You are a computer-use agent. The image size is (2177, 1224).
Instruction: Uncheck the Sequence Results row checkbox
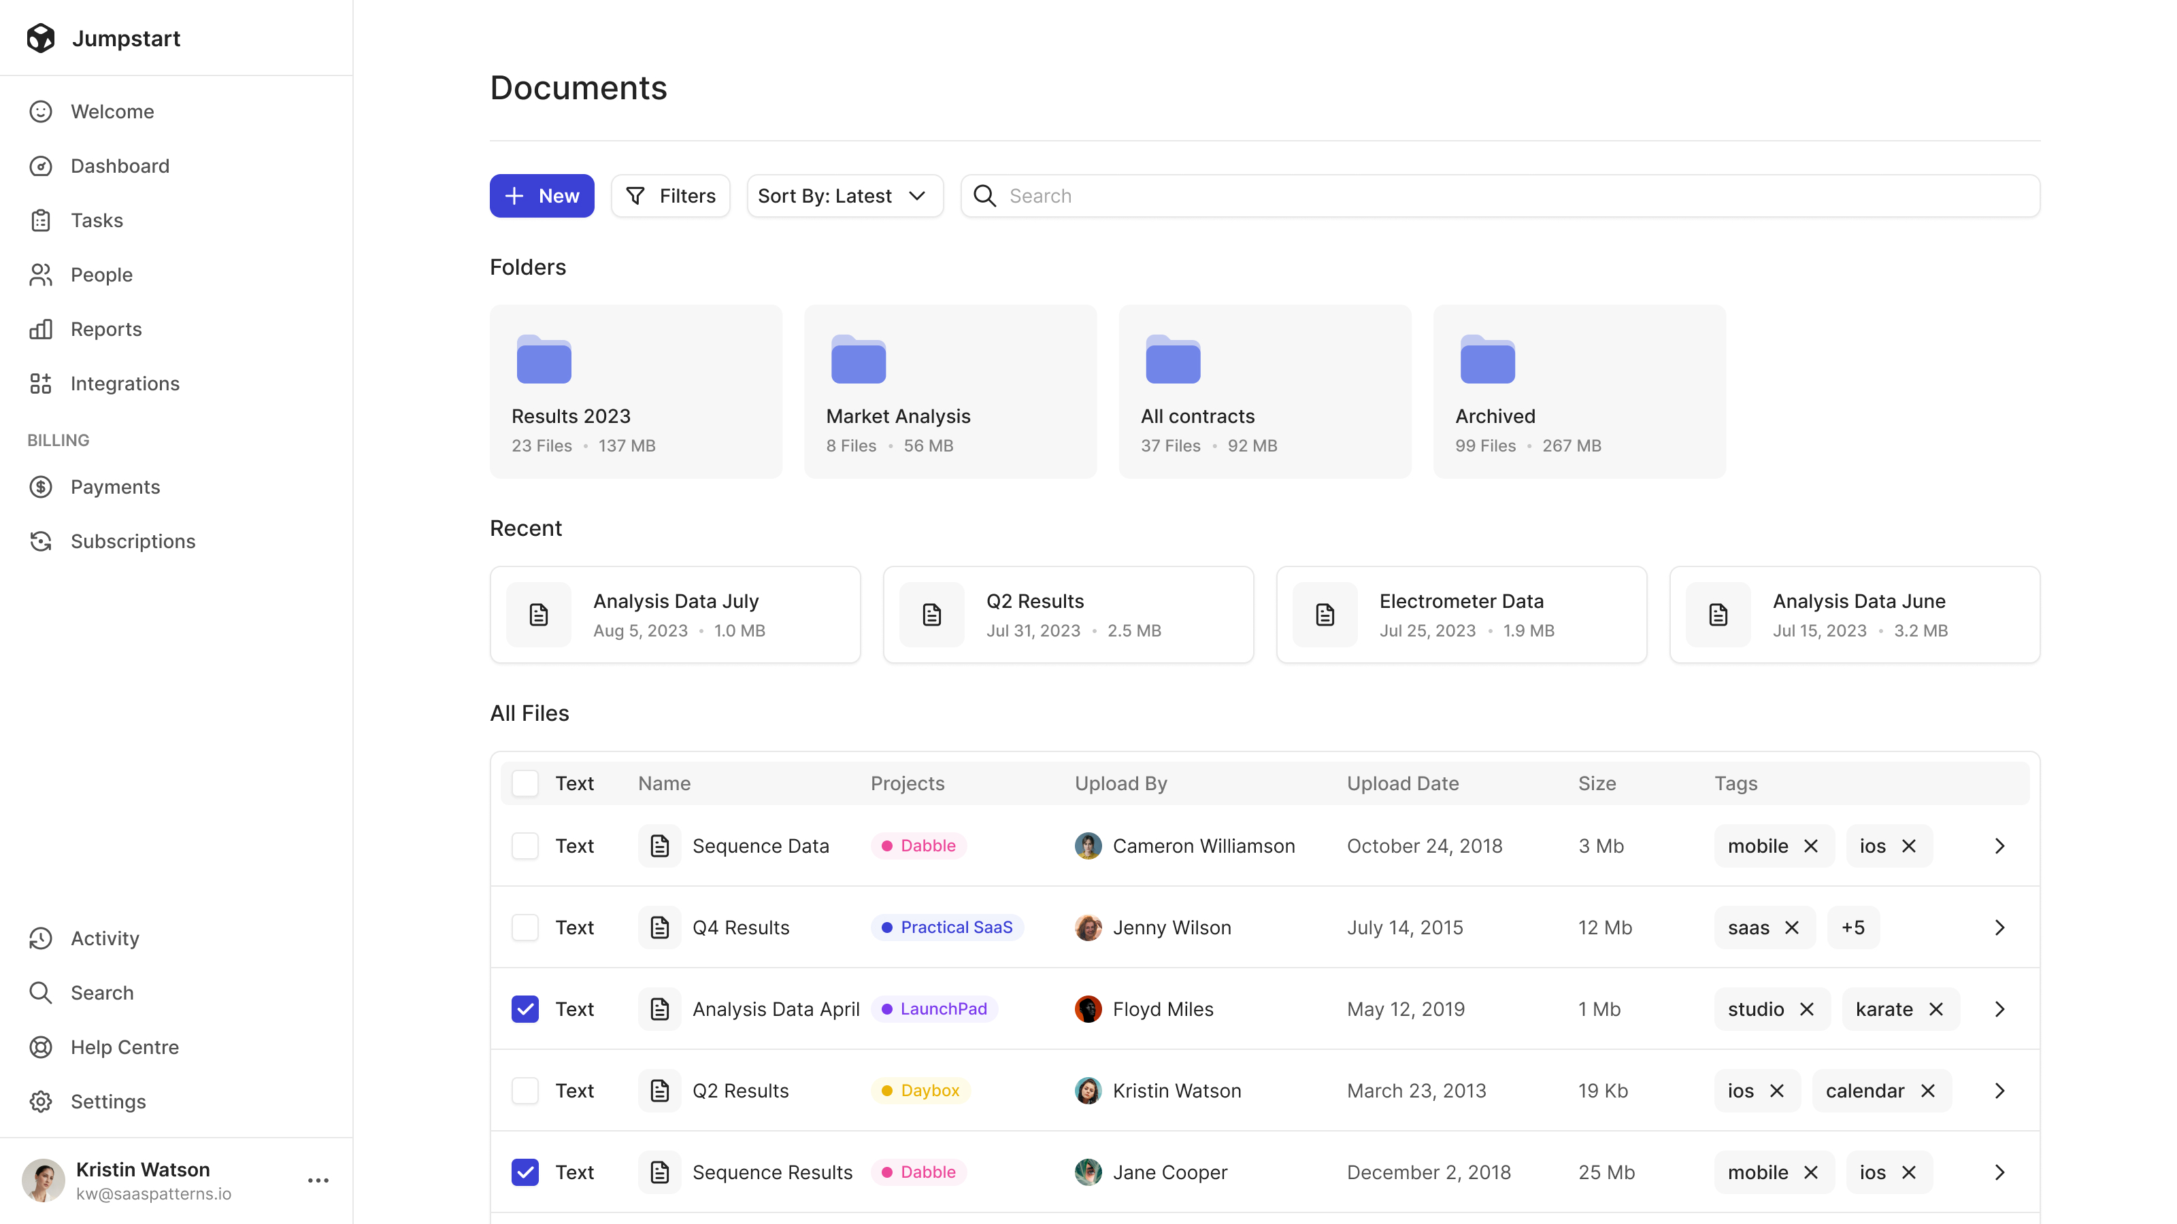[x=525, y=1172]
